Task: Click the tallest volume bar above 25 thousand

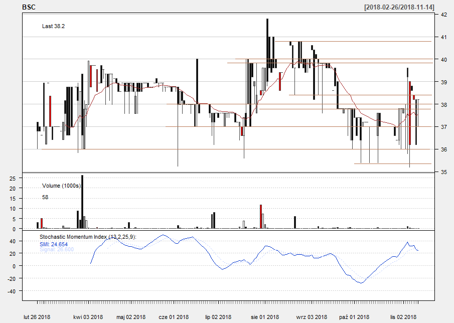Action: pyautogui.click(x=82, y=202)
